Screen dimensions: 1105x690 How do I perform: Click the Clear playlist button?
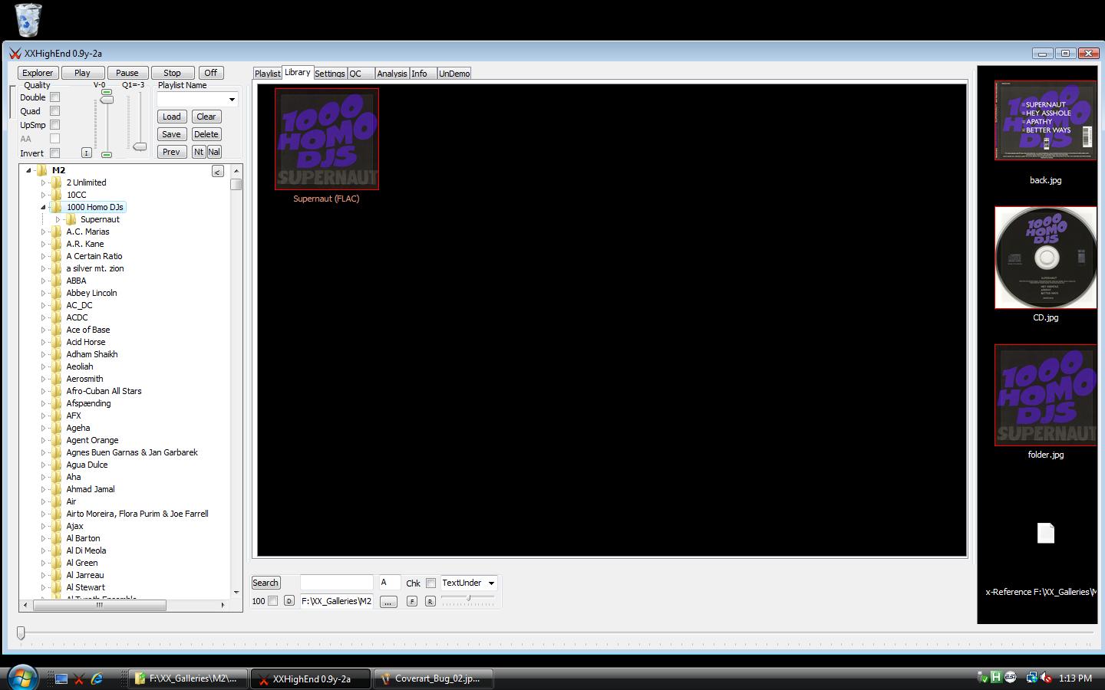pyautogui.click(x=206, y=117)
